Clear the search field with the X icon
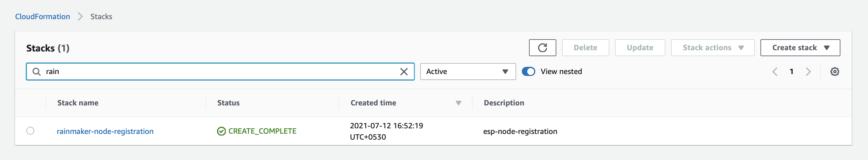 [x=404, y=72]
